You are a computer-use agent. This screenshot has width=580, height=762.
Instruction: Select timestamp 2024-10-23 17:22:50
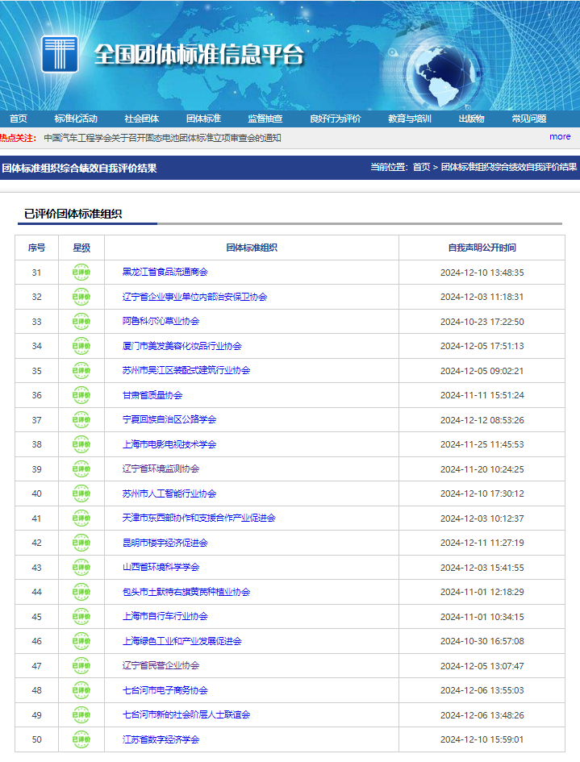click(482, 322)
